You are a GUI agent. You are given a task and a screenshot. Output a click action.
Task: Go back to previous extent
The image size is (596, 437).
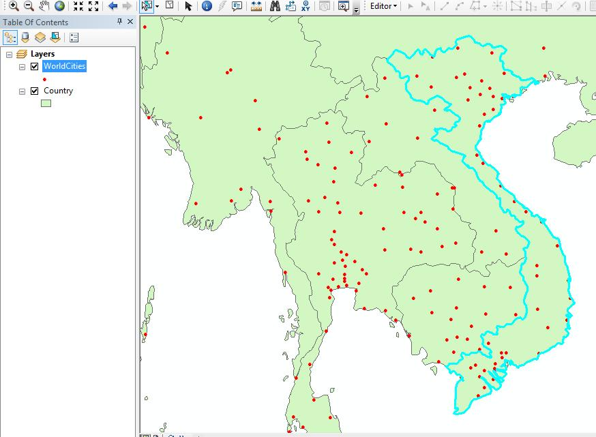(x=113, y=6)
